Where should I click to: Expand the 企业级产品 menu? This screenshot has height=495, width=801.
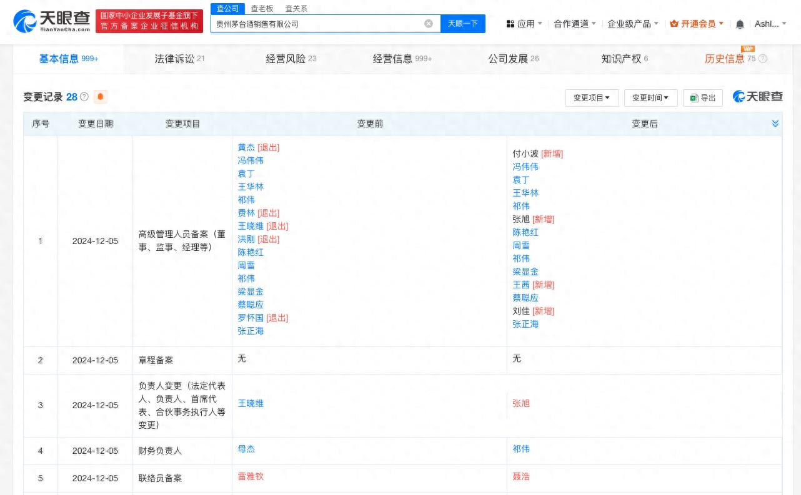pos(633,24)
